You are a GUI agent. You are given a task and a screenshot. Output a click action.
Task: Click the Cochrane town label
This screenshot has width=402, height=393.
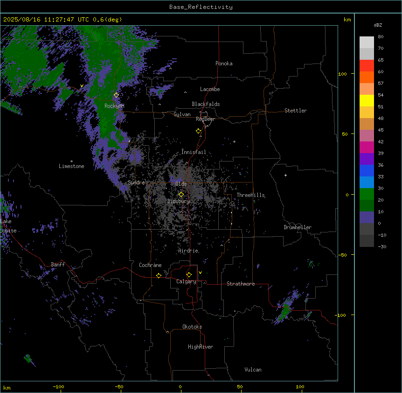point(150,265)
